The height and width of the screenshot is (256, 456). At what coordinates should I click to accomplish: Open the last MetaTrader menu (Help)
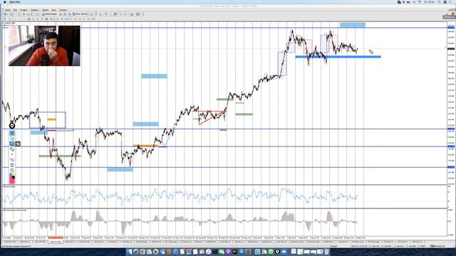63,10
